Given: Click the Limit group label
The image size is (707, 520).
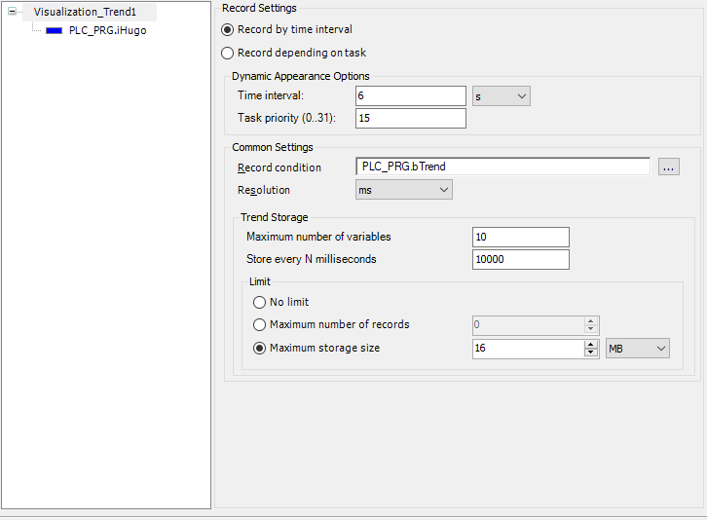Looking at the screenshot, I should coord(260,281).
